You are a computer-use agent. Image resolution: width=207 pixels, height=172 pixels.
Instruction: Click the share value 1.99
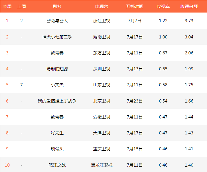[189, 69]
